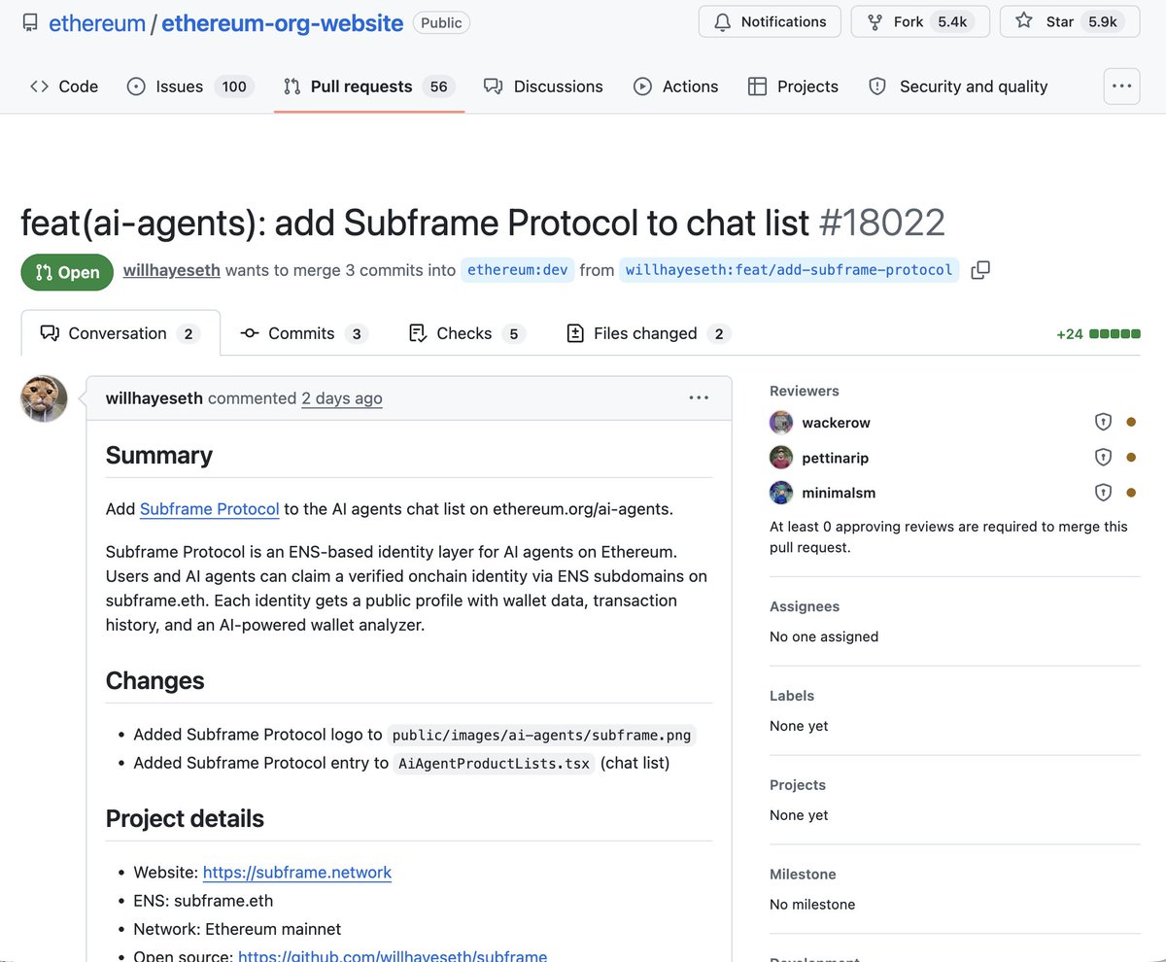This screenshot has width=1166, height=962.
Task: Click the 'No one assigned' text
Action: [824, 636]
